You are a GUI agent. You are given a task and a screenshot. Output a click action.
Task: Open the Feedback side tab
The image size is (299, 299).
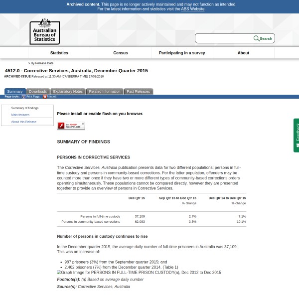pyautogui.click(x=297, y=135)
